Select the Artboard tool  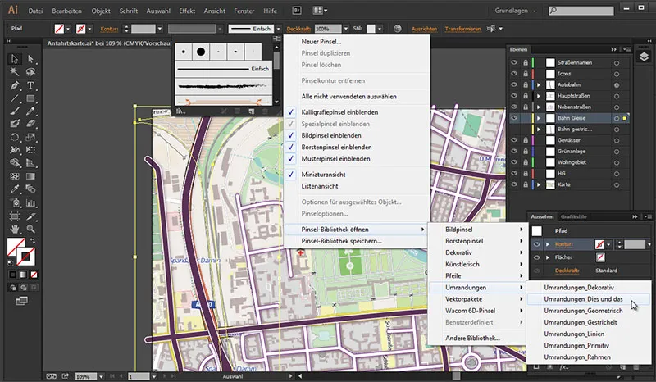click(x=15, y=216)
